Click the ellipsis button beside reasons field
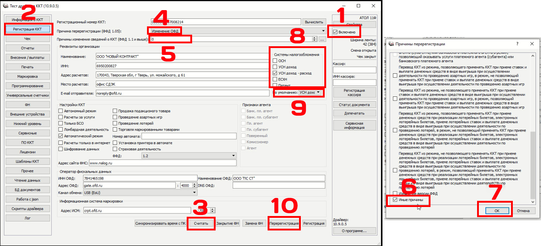Viewport: 541px width, 246px height. [x=323, y=39]
